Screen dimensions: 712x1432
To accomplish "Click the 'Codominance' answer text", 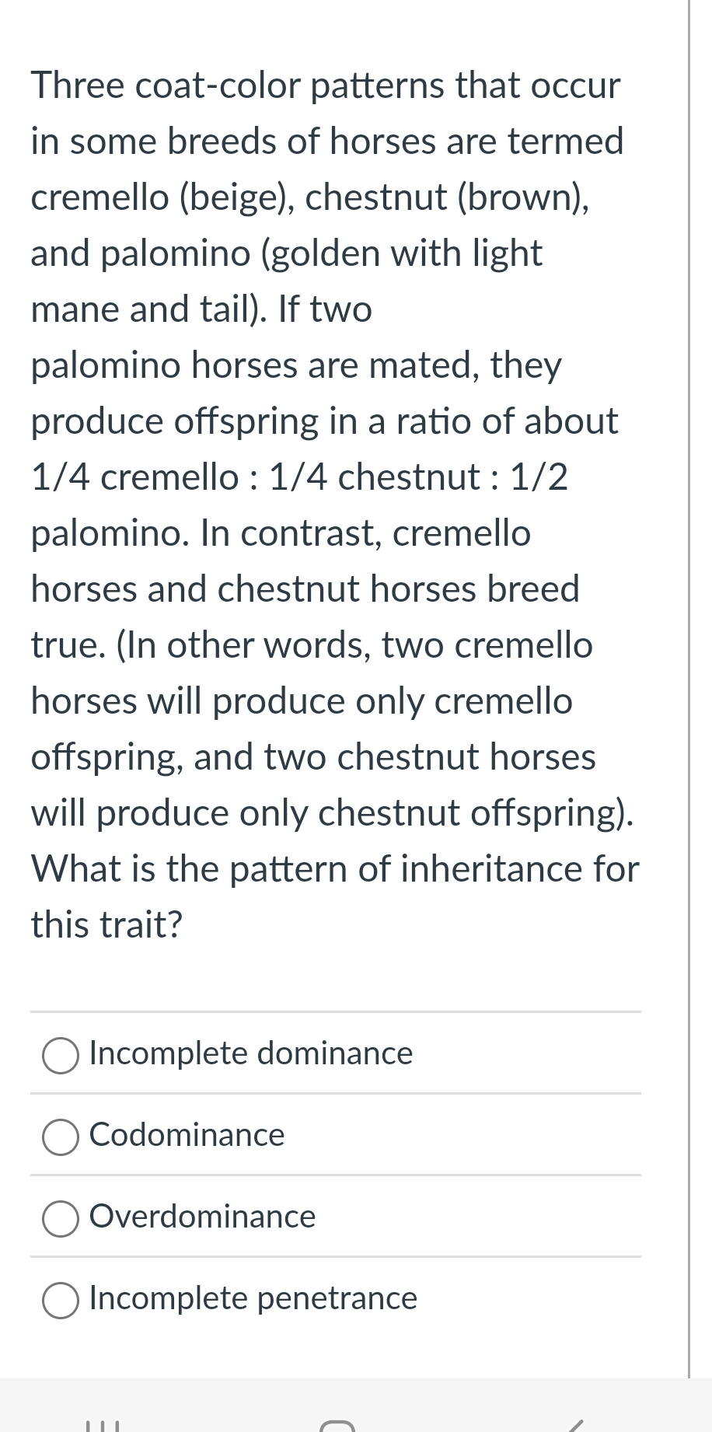I will tap(187, 1136).
